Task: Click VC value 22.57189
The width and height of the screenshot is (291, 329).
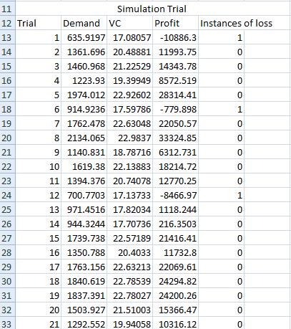Action: pyautogui.click(x=129, y=238)
